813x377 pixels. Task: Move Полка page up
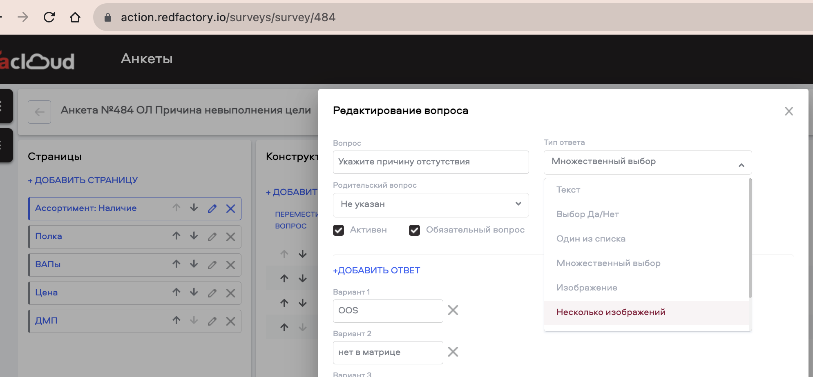pyautogui.click(x=176, y=236)
